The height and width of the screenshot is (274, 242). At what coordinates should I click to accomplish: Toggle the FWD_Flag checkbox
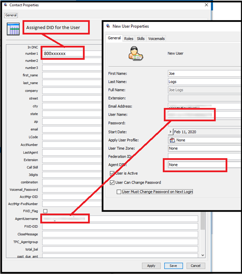pyautogui.click(x=45, y=211)
